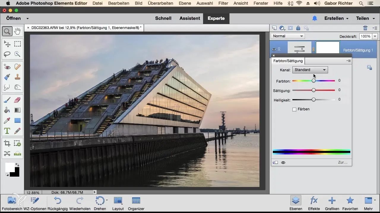This screenshot has width=380, height=213.
Task: Select the Pencil tool
Action: click(x=18, y=130)
